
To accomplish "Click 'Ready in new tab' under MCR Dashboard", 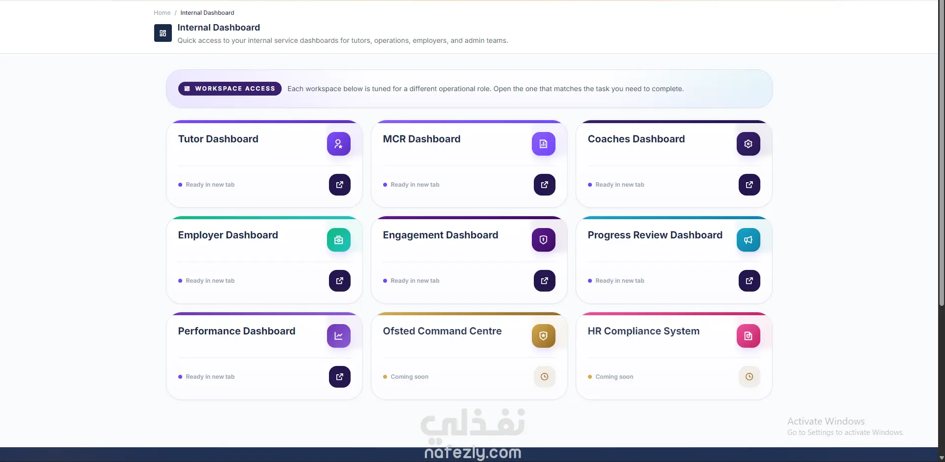I will pyautogui.click(x=415, y=185).
